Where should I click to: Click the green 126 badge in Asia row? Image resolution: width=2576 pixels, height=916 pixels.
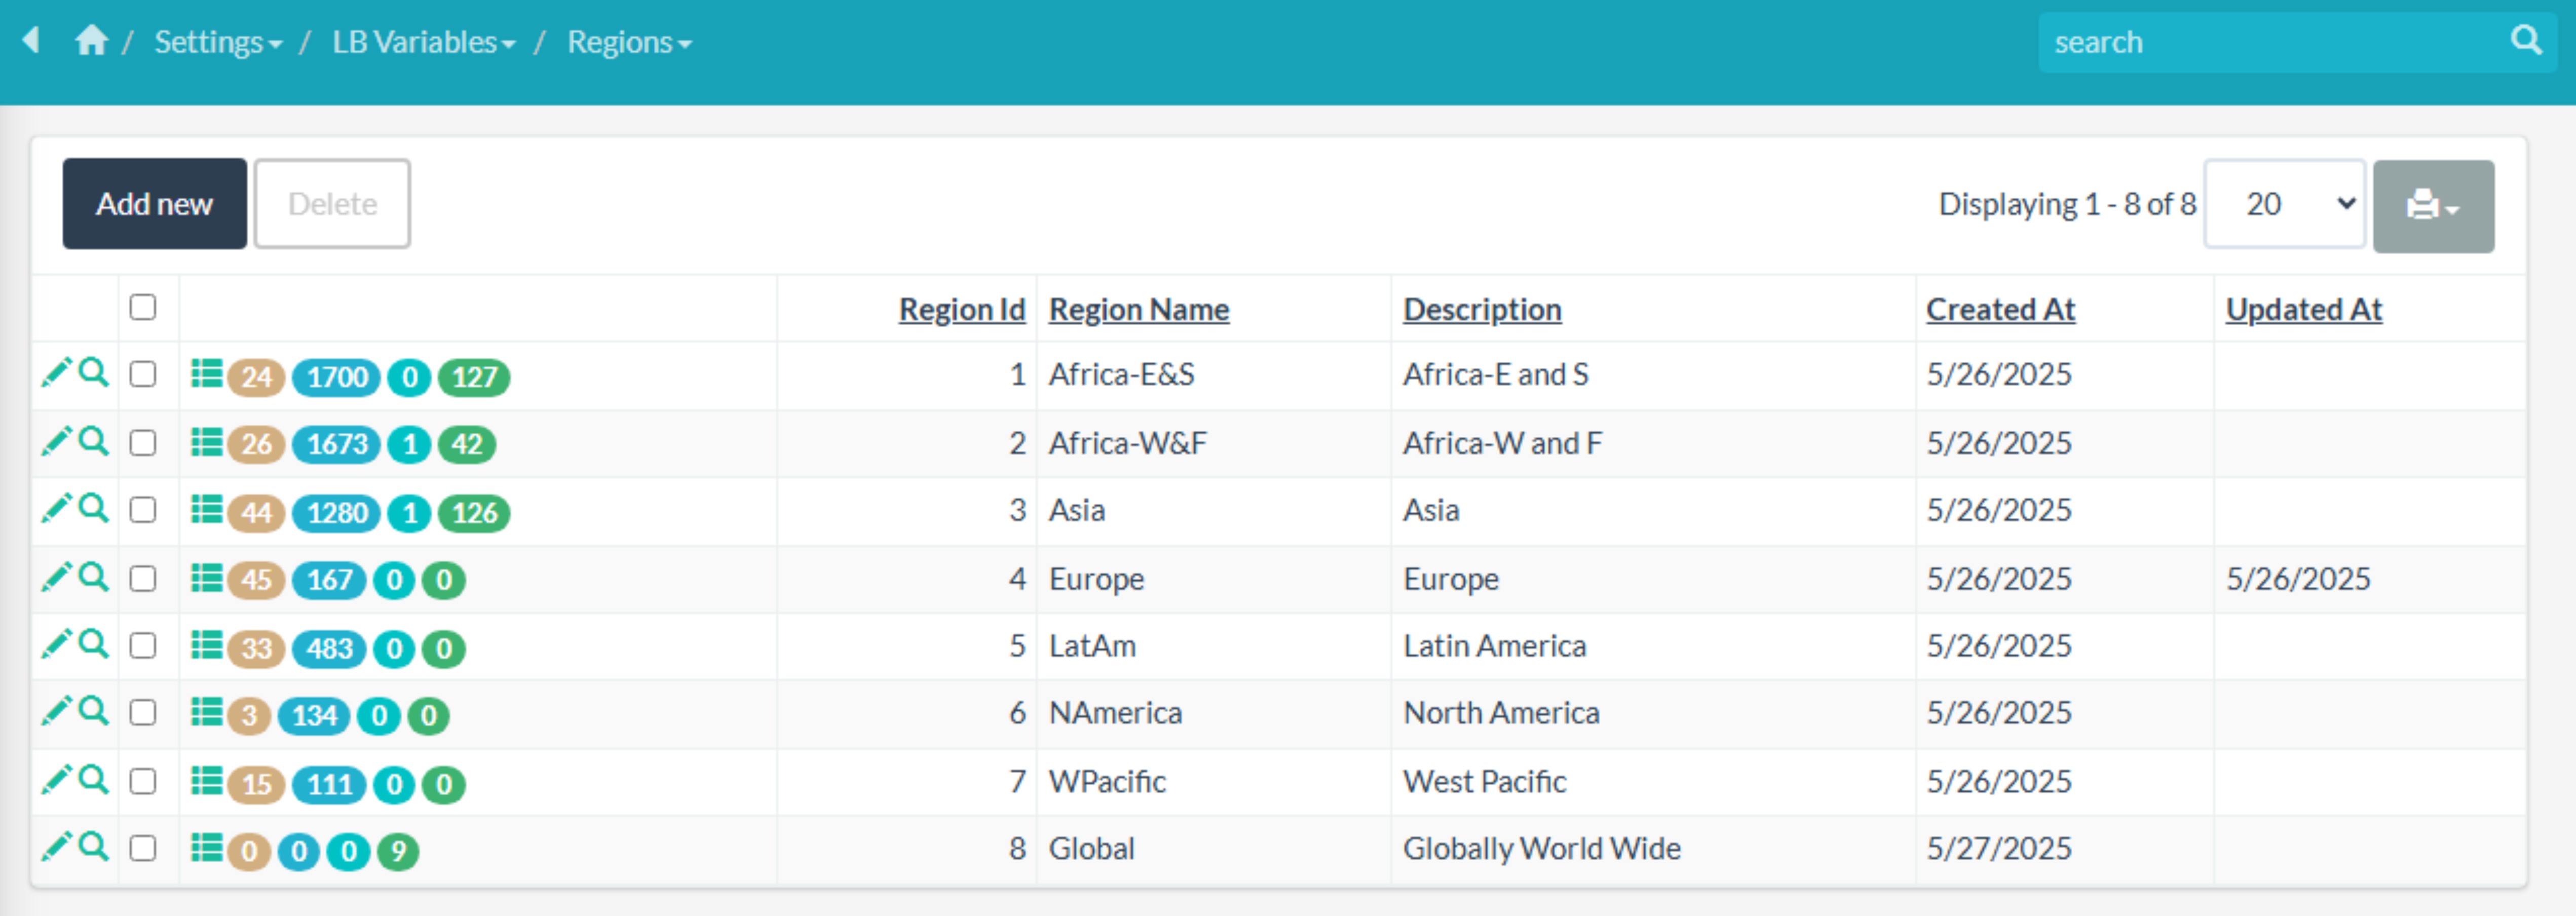[474, 513]
